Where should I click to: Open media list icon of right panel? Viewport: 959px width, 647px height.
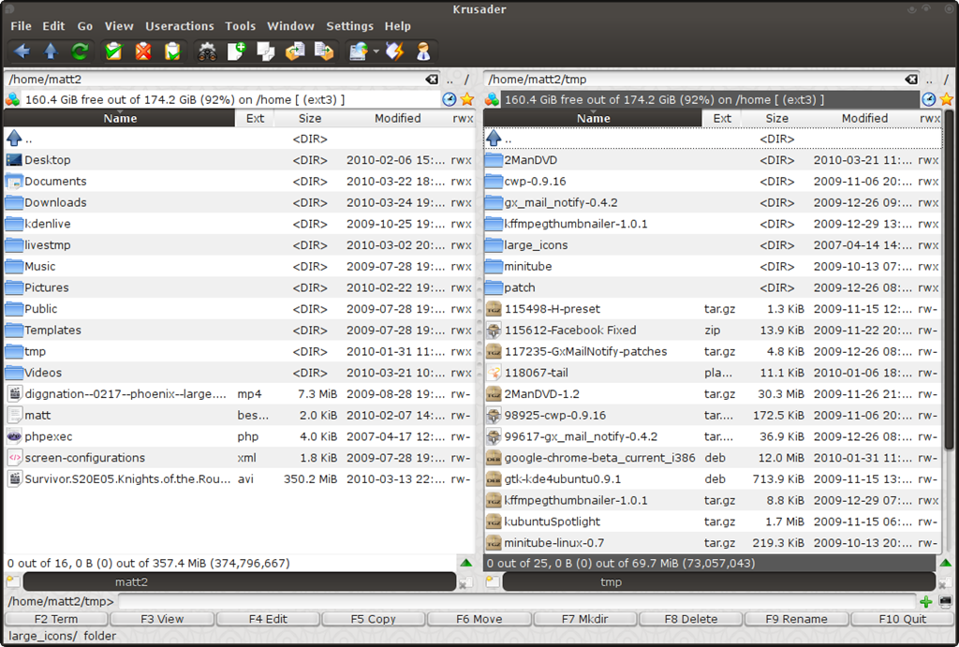coord(492,99)
